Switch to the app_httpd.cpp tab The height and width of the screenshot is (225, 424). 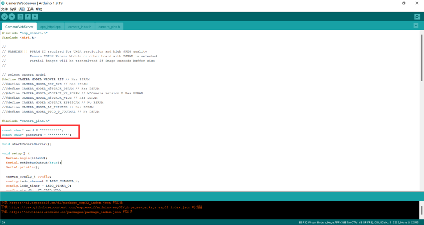coord(51,27)
